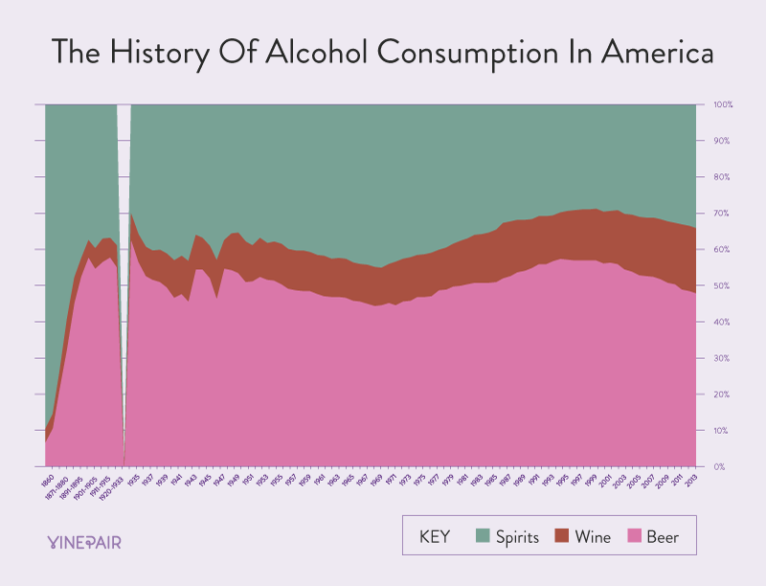Image resolution: width=766 pixels, height=586 pixels.
Task: Select the 1920-1933 x-axis label
Action: pyautogui.click(x=111, y=486)
